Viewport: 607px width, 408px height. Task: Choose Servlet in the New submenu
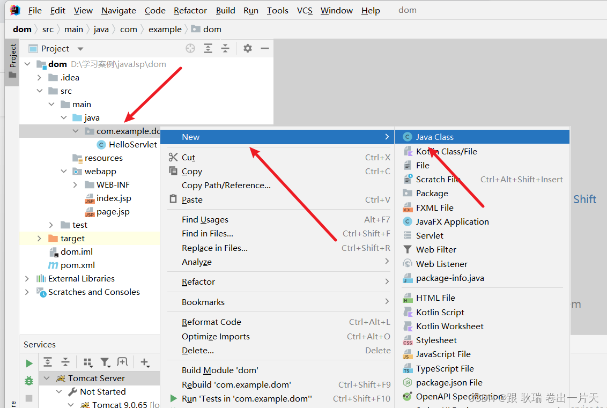(429, 235)
